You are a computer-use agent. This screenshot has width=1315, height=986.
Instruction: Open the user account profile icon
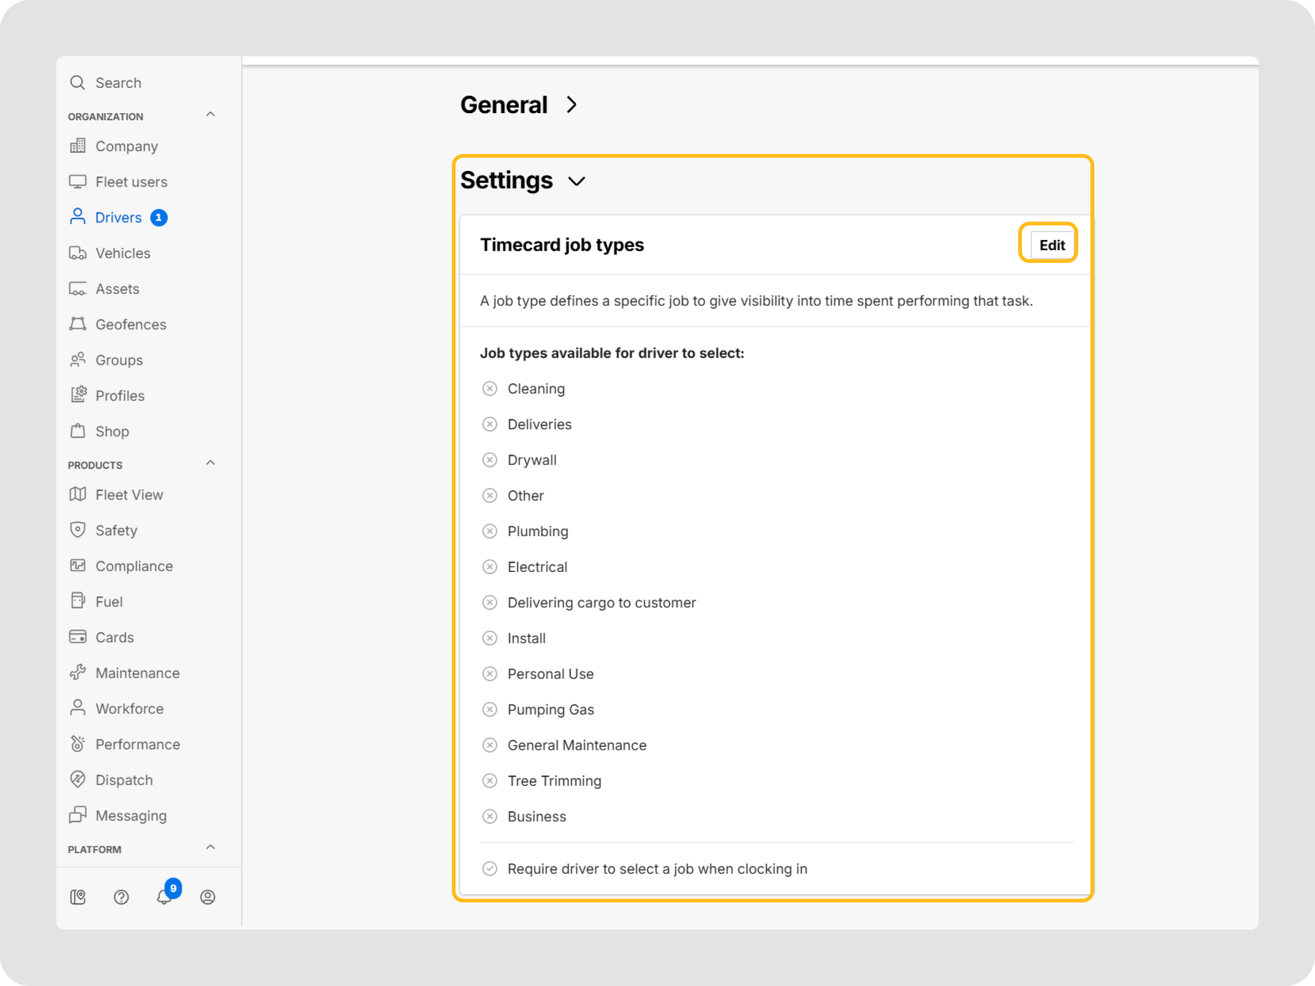point(208,897)
